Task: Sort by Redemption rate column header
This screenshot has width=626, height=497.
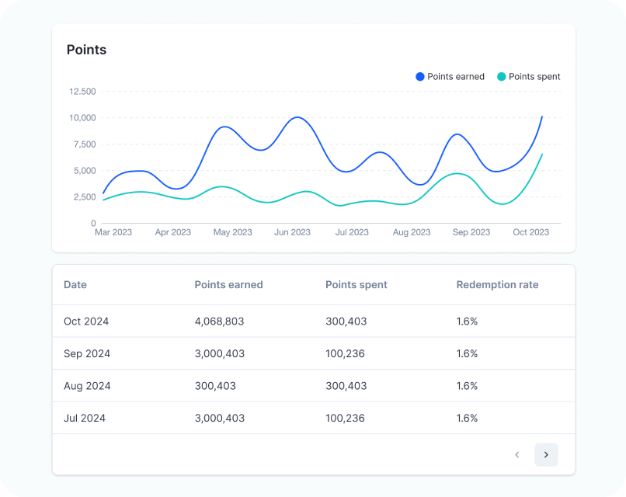Action: (x=497, y=285)
